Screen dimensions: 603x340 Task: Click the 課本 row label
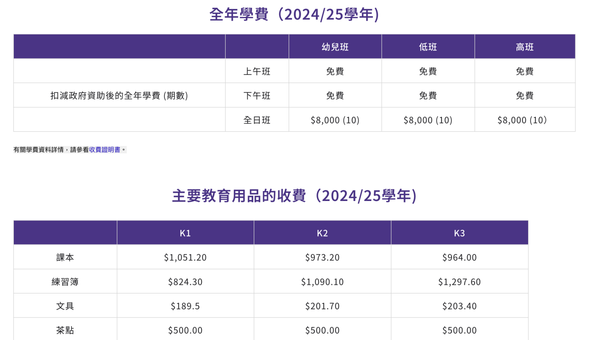[65, 257]
